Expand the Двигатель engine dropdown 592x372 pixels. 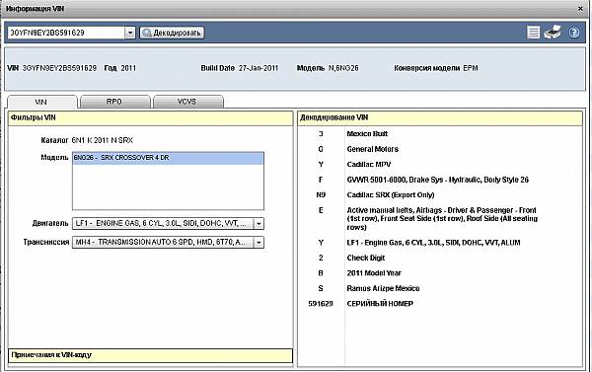259,224
